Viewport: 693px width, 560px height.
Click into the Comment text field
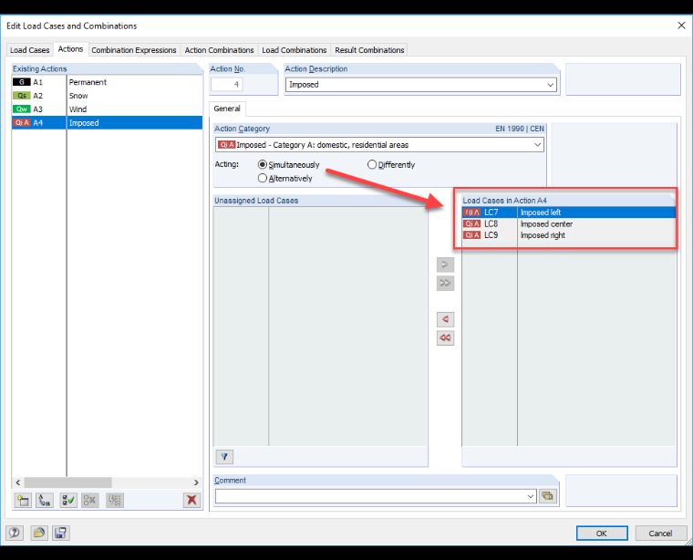376,496
